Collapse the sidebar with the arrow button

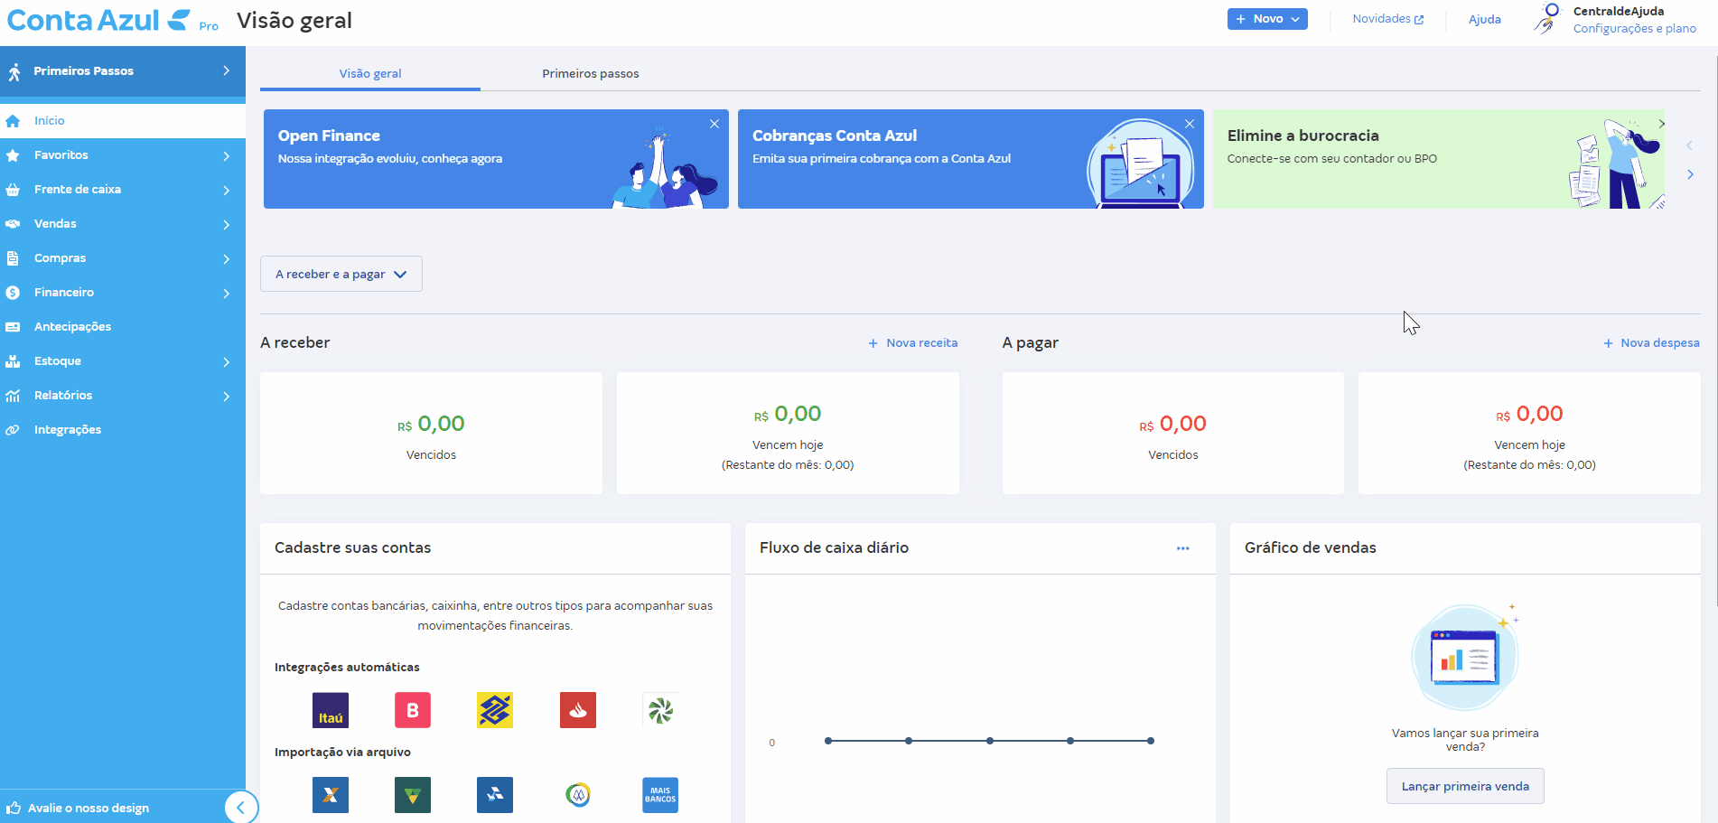(x=240, y=808)
